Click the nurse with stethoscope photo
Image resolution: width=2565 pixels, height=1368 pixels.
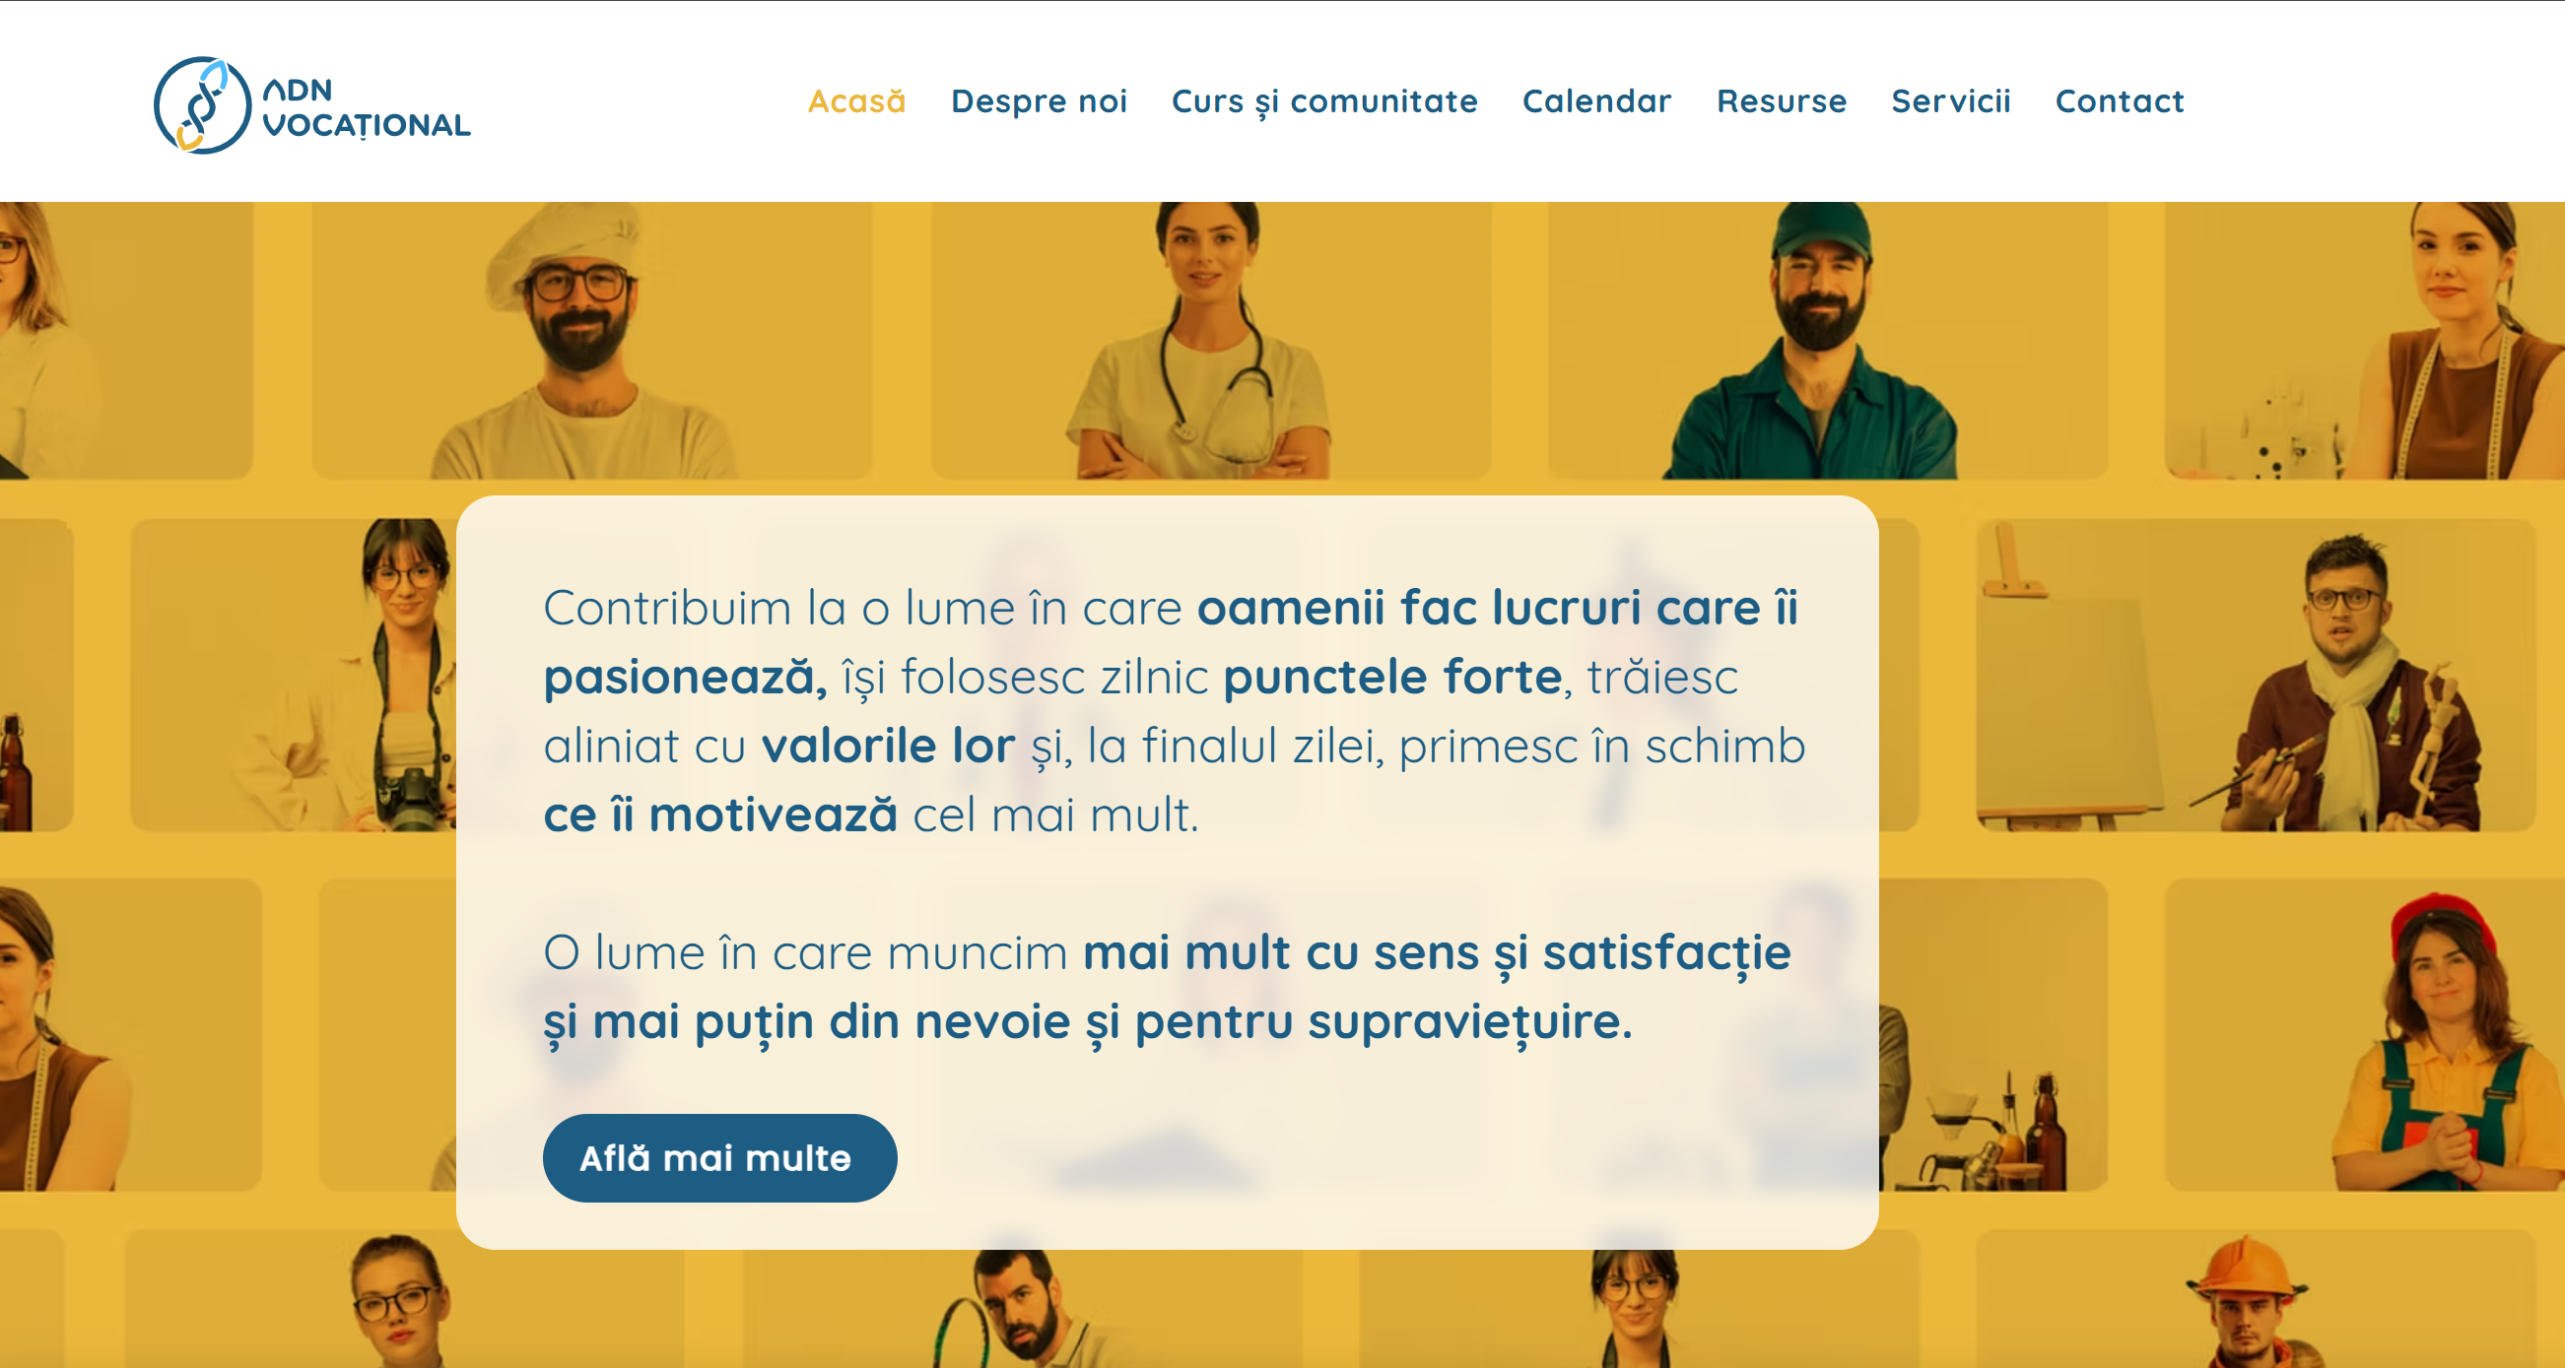tap(1211, 341)
